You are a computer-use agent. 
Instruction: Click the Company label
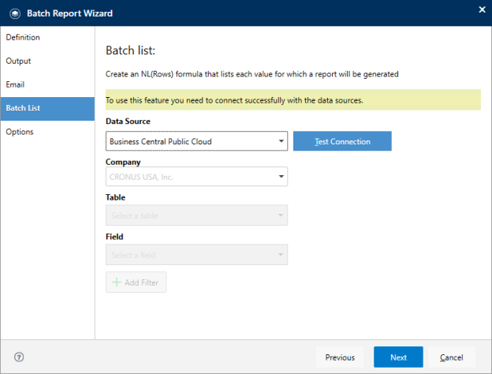click(x=123, y=162)
